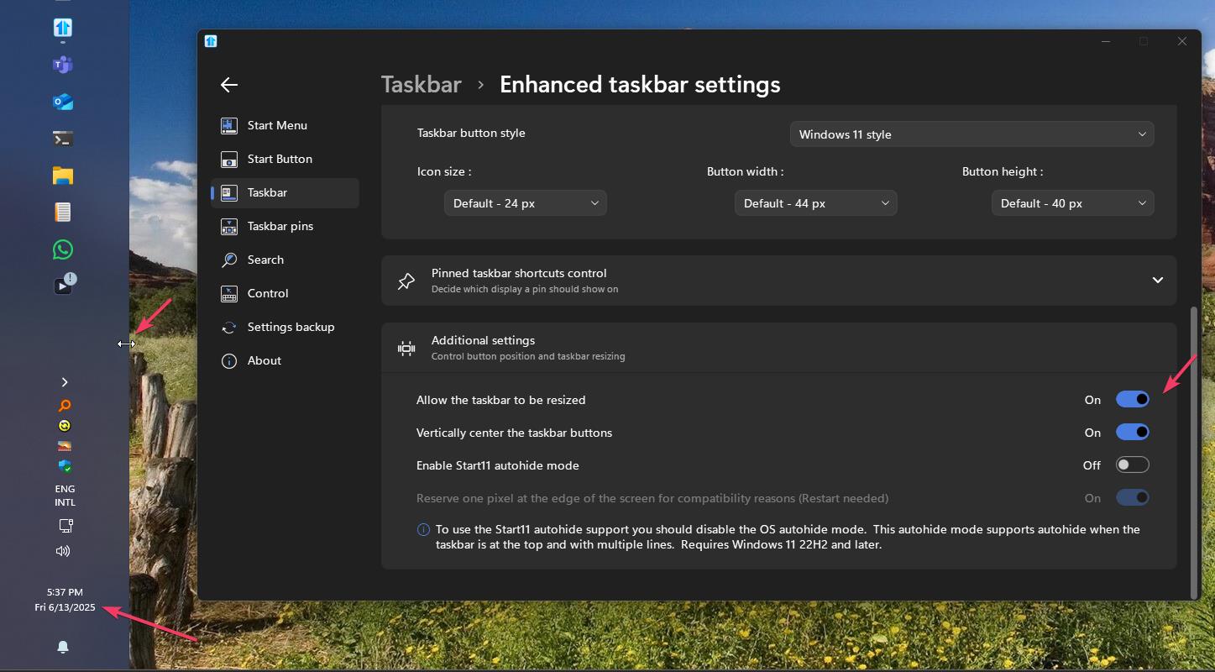The height and width of the screenshot is (672, 1215).
Task: Disable Allow the taskbar to be resized
Action: [x=1132, y=400]
